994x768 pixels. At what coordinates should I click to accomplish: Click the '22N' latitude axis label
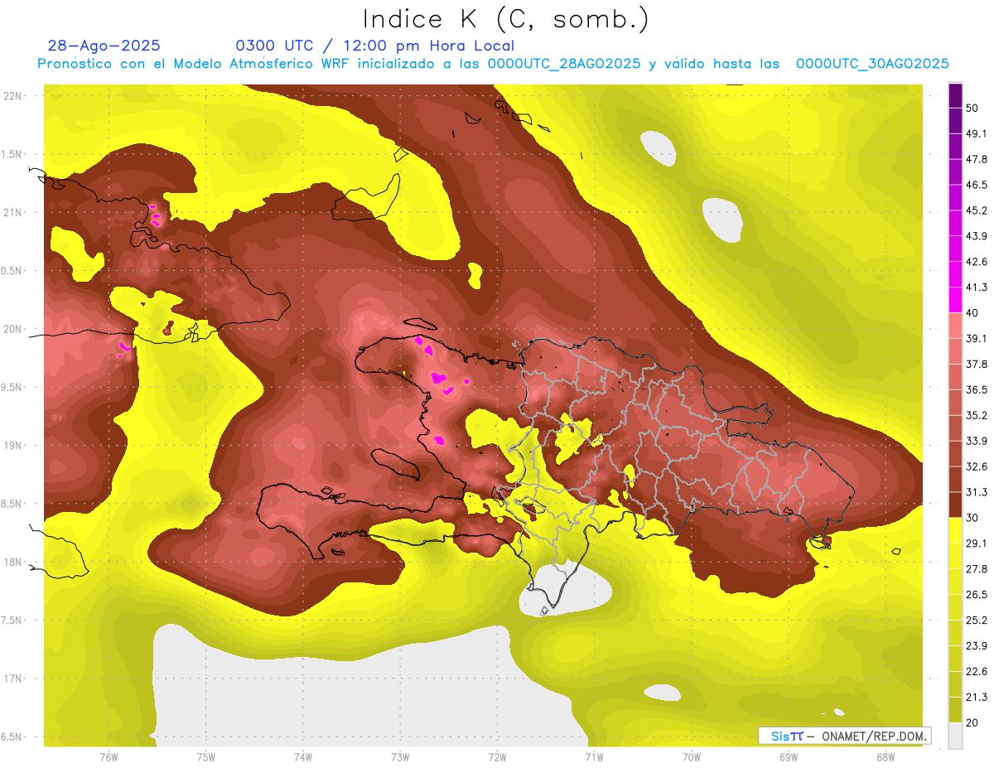pyautogui.click(x=14, y=96)
